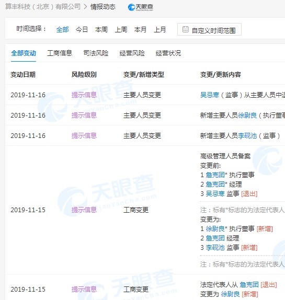Click 提示信息 in the 新增主要人员徐尉良 row
285x300 pixels.
click(x=84, y=116)
